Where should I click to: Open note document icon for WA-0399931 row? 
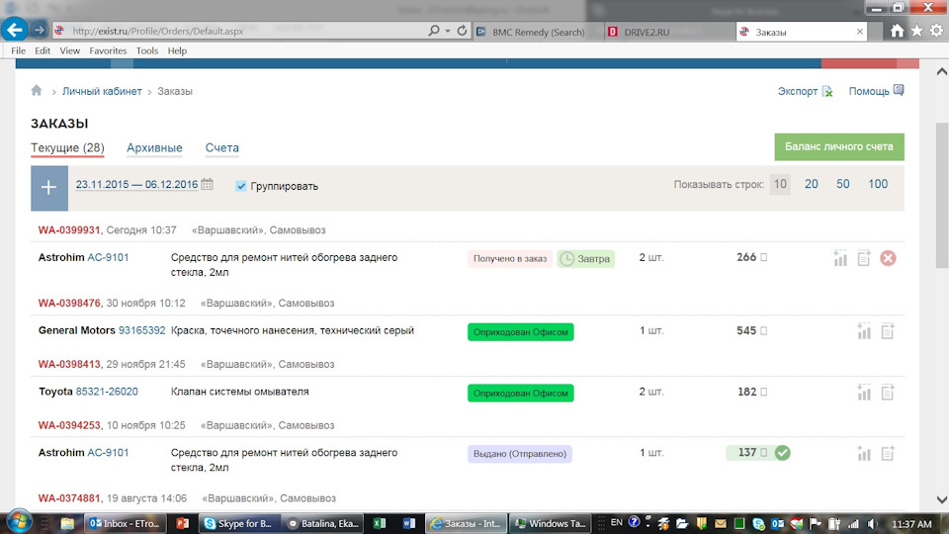[x=864, y=258]
